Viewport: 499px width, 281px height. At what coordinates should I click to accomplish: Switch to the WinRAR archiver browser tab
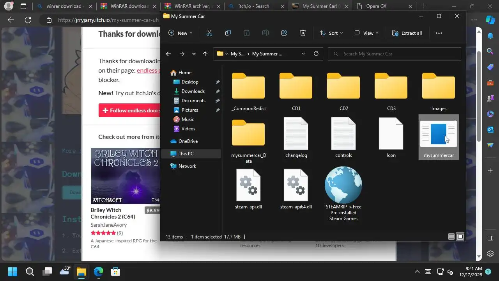[x=192, y=6]
